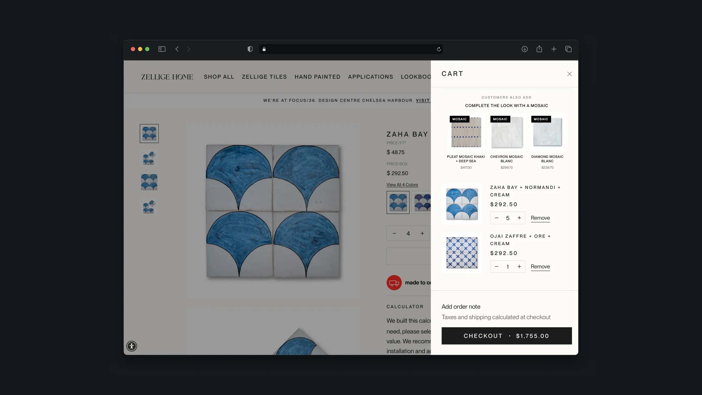The height and width of the screenshot is (395, 702).
Task: Click the browser address bar
Action: (351, 49)
